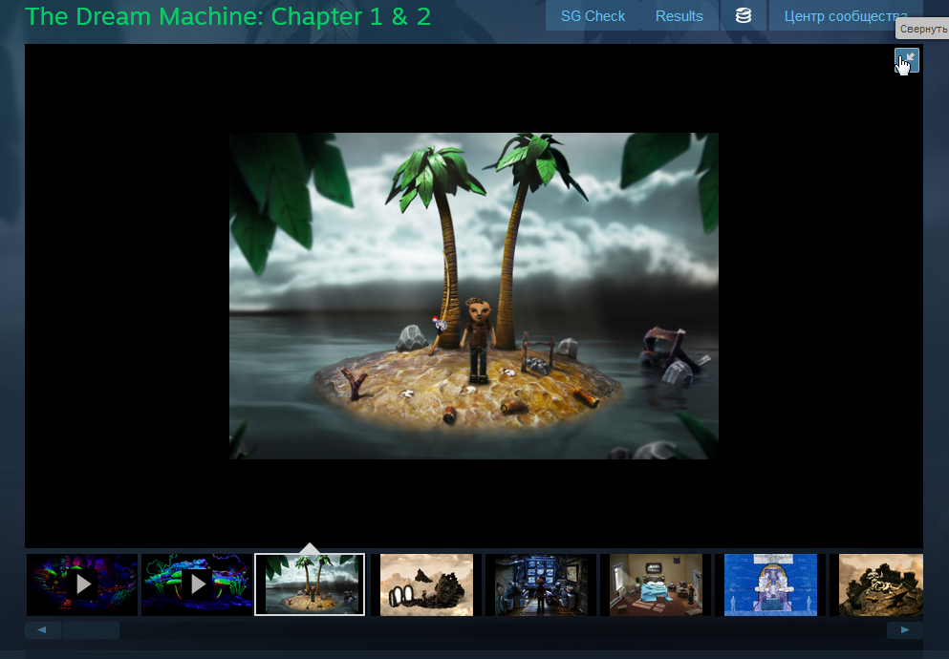Collapse the fullscreen screenshot viewer
Viewport: 949px width, 659px height.
pos(907,60)
